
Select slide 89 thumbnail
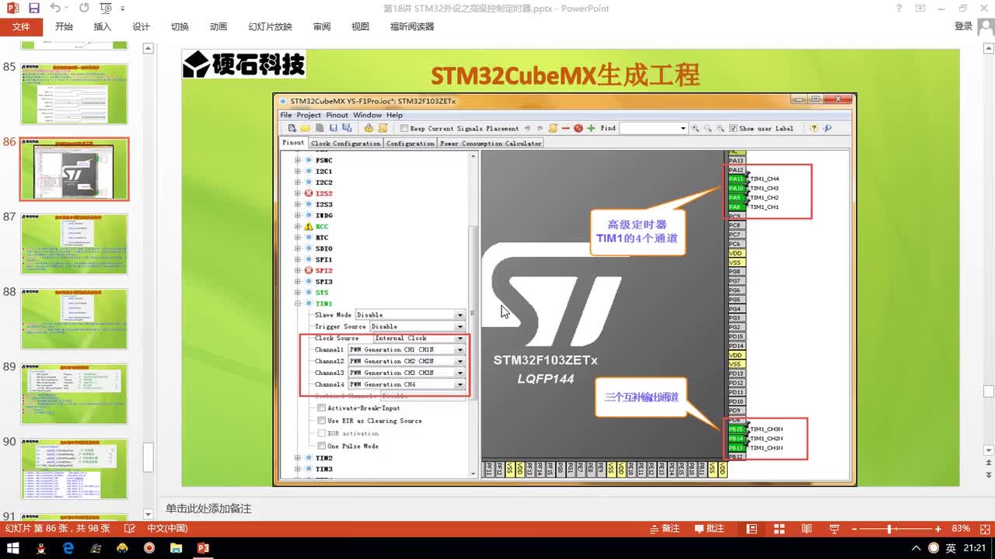pos(74,394)
